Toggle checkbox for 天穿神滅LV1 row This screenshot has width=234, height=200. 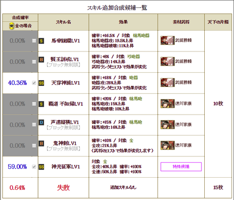tap(34, 83)
